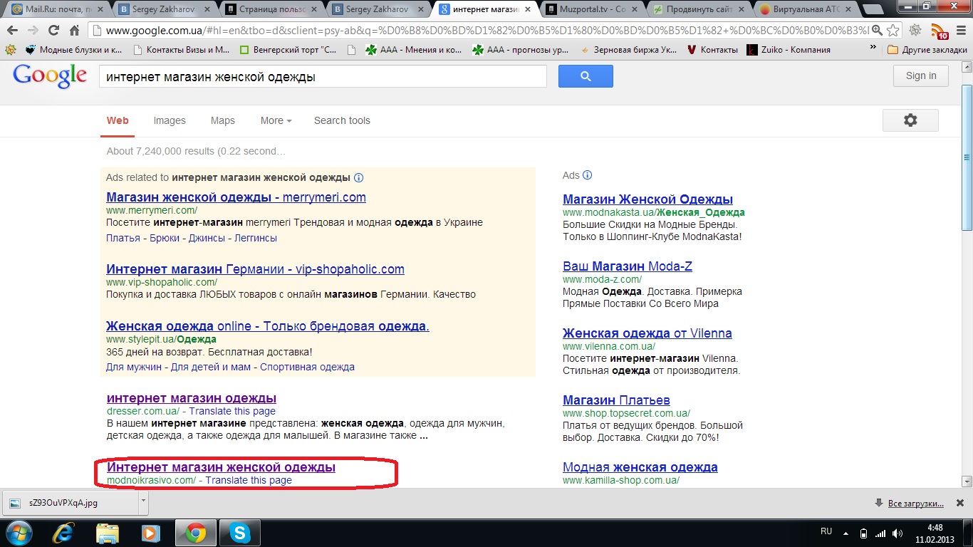Click the zoom magnifier icon in address bar
973x547 pixels.
877,31
